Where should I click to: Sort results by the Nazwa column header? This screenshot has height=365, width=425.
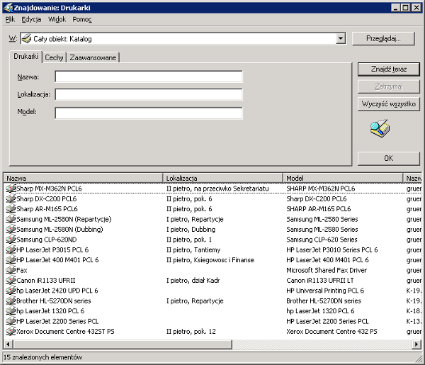[x=83, y=178]
